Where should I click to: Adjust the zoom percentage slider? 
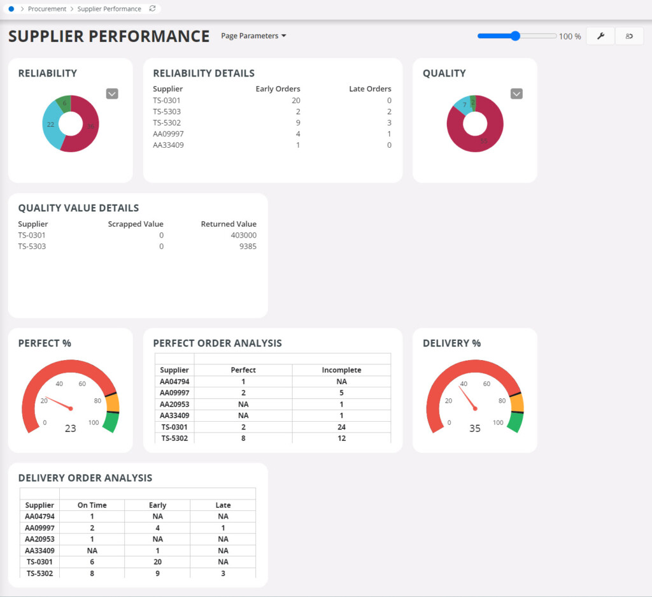coord(515,36)
